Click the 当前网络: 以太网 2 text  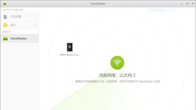coord(117,75)
